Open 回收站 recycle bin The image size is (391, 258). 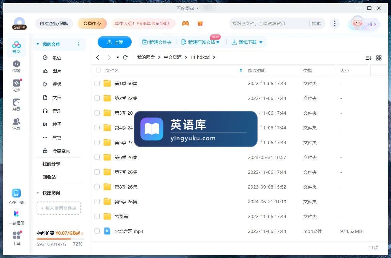point(49,177)
